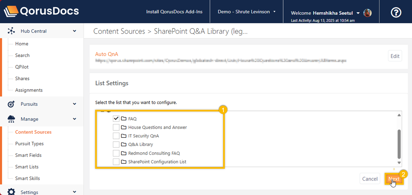The height and width of the screenshot is (195, 412).
Task: Open the Demo - Shrute Levinson dropdown
Action: click(247, 12)
